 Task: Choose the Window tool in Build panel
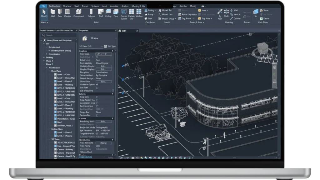point(67,13)
